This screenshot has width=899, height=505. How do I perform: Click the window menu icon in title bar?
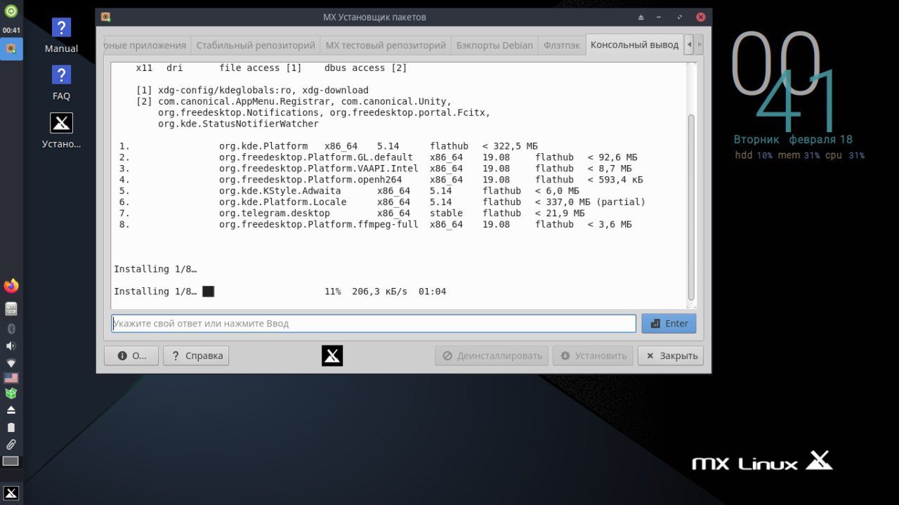tap(105, 17)
